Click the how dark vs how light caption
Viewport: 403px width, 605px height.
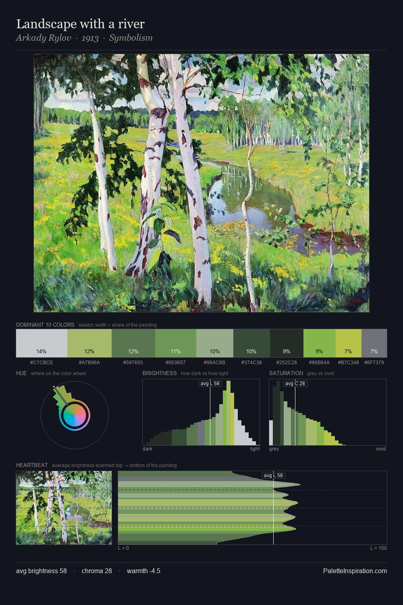[x=205, y=373]
